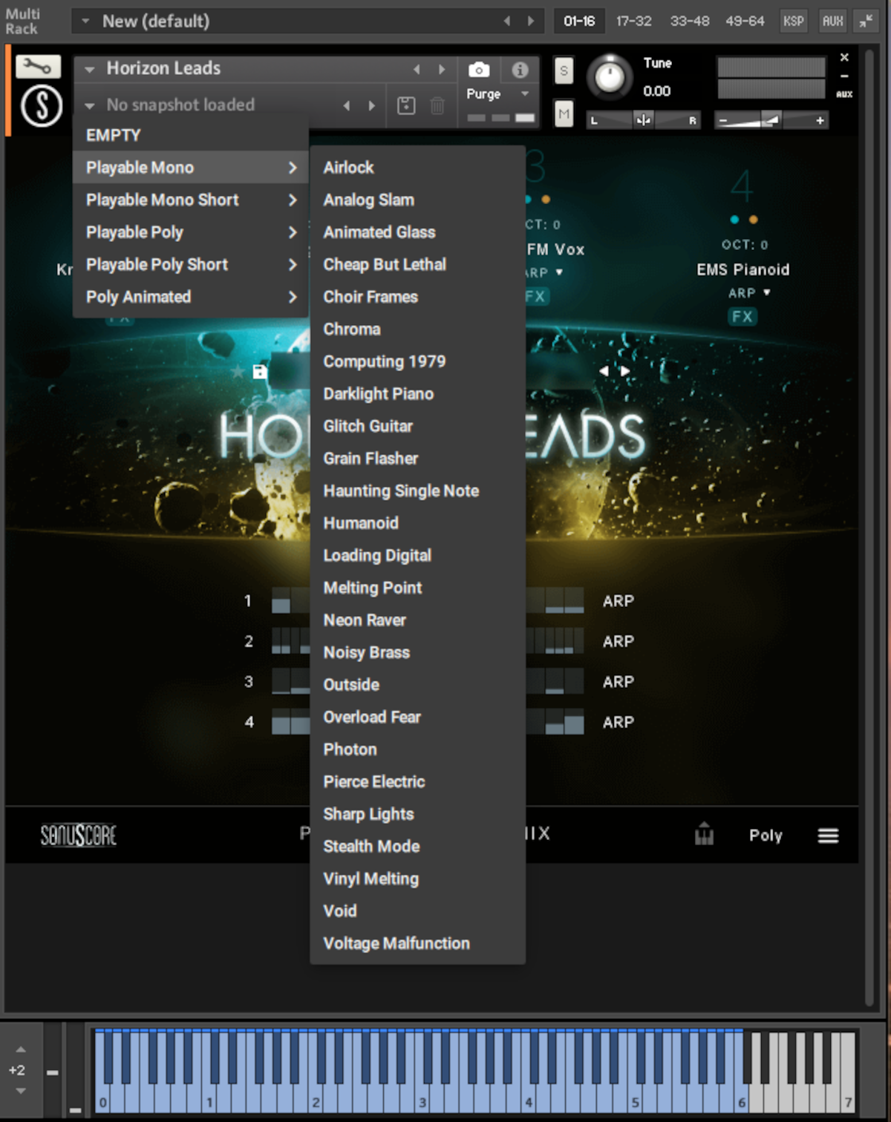Load Haunting Single Note preset
The height and width of the screenshot is (1122, 891).
417,491
